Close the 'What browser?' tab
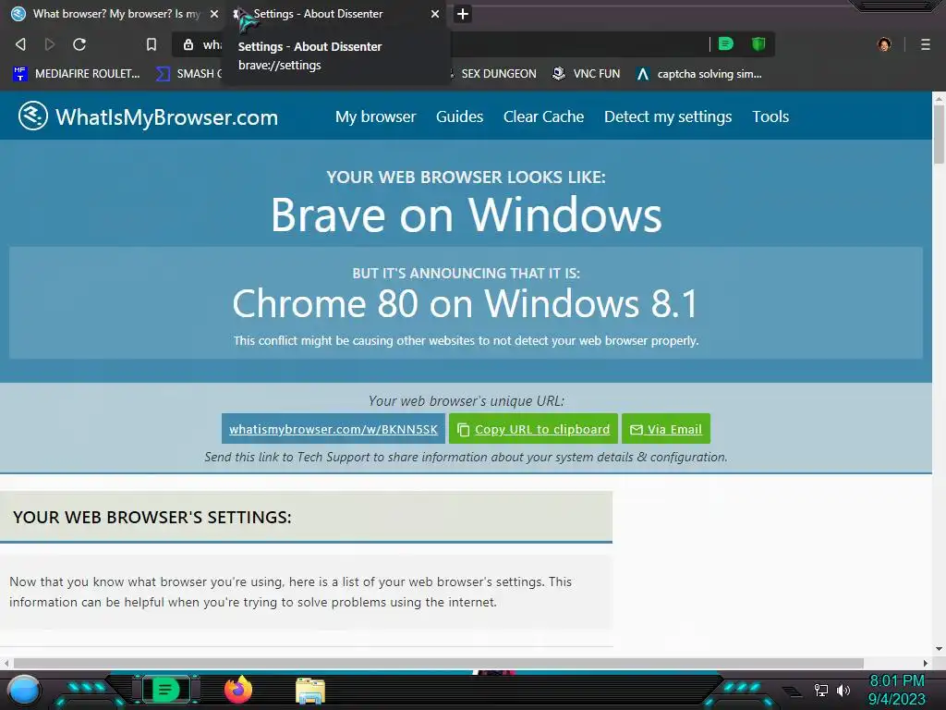 (x=214, y=14)
